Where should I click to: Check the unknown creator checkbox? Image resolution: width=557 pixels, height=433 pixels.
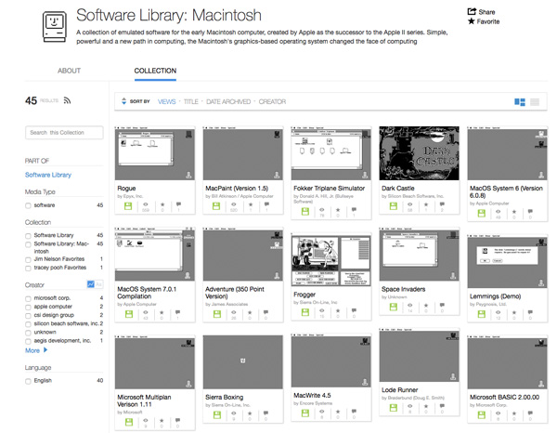click(28, 333)
